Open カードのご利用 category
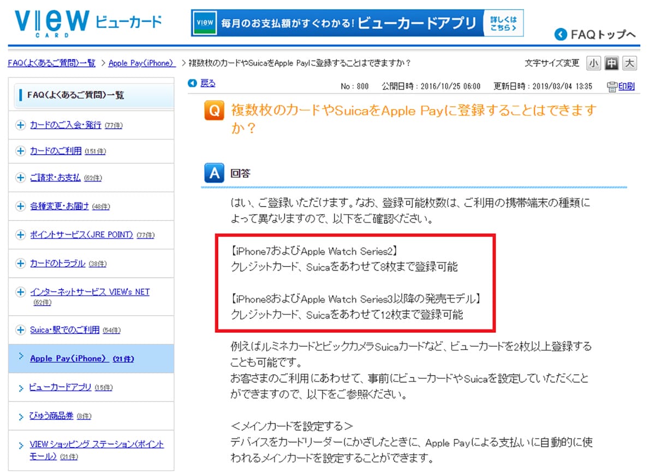This screenshot has width=655, height=475. pos(56,151)
